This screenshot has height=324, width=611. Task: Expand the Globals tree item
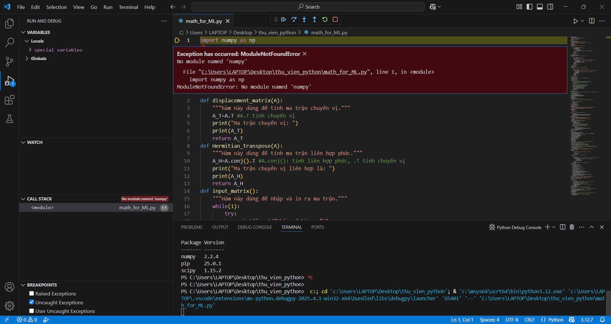click(27, 58)
